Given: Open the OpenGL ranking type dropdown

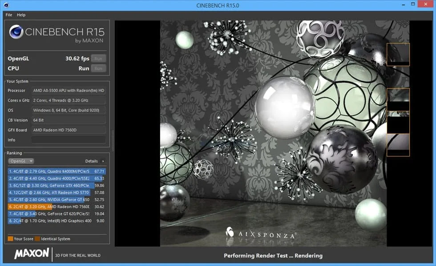Looking at the screenshot, I should click(21, 161).
